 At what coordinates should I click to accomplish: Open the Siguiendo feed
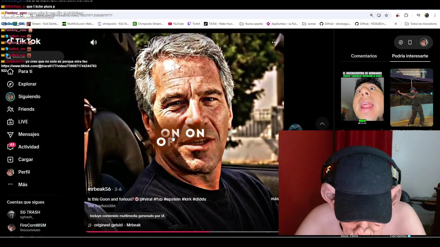pyautogui.click(x=29, y=96)
